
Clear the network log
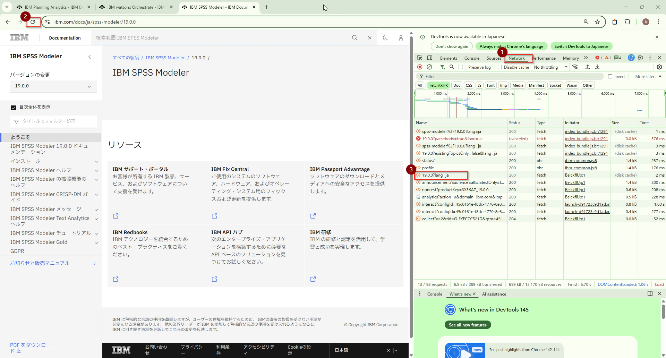429,67
